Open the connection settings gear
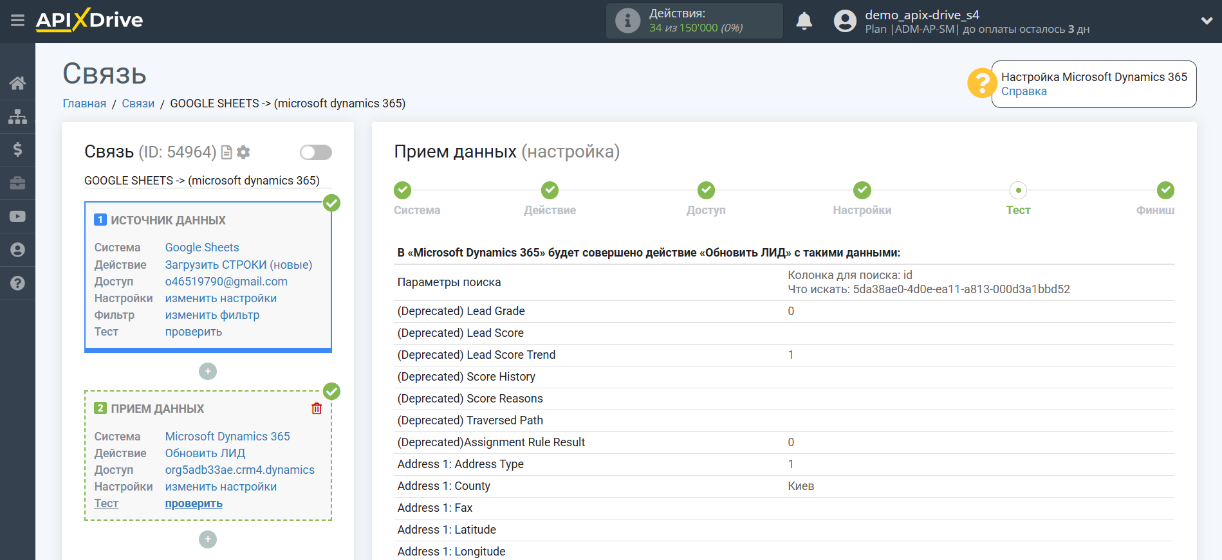This screenshot has width=1222, height=560. pyautogui.click(x=243, y=152)
